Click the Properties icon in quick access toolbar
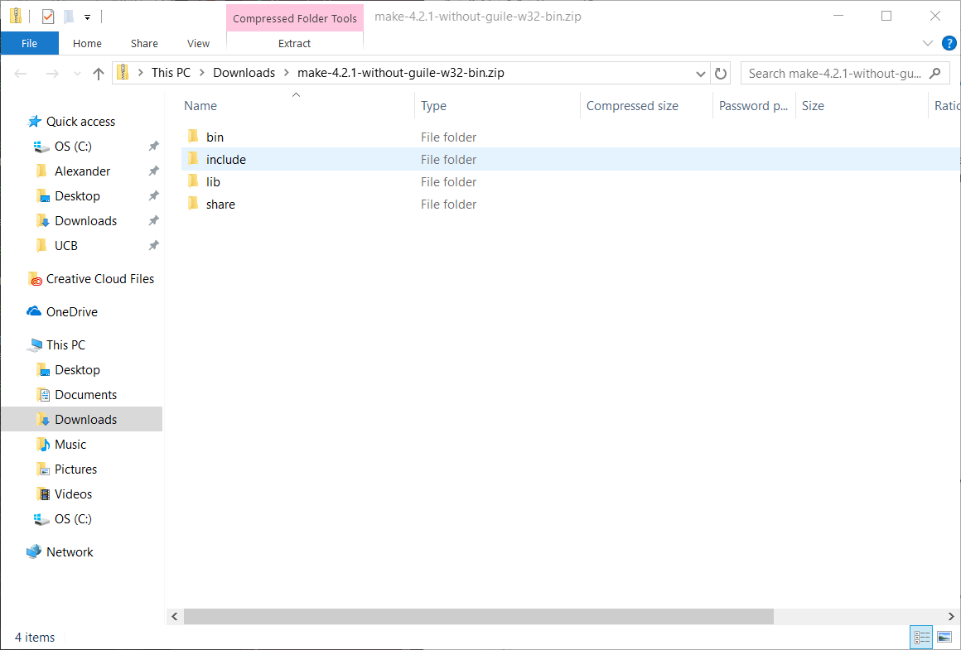Screen dimensions: 961x650 (48, 17)
